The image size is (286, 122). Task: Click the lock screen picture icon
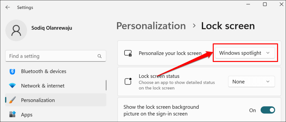click(128, 53)
